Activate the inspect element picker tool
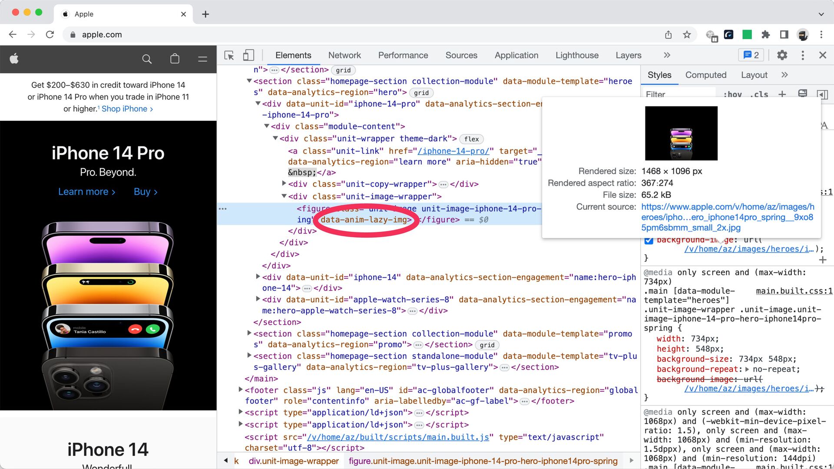834x469 pixels. (x=229, y=55)
